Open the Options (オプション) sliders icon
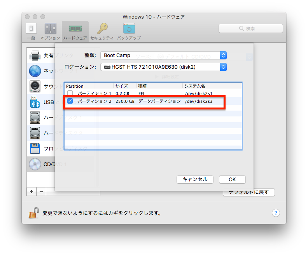 [51, 29]
